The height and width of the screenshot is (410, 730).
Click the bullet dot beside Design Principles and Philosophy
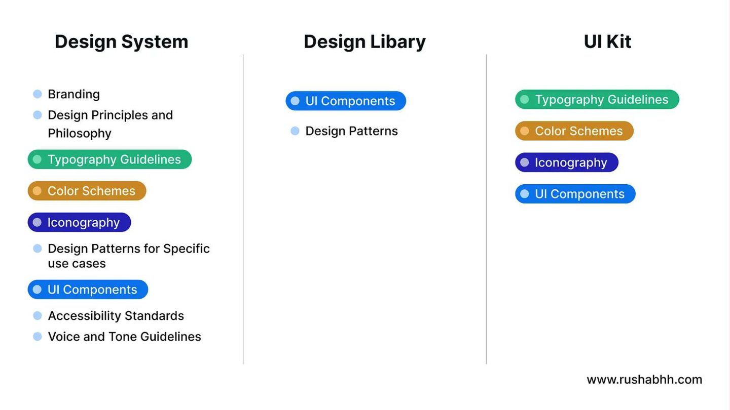pyautogui.click(x=37, y=115)
